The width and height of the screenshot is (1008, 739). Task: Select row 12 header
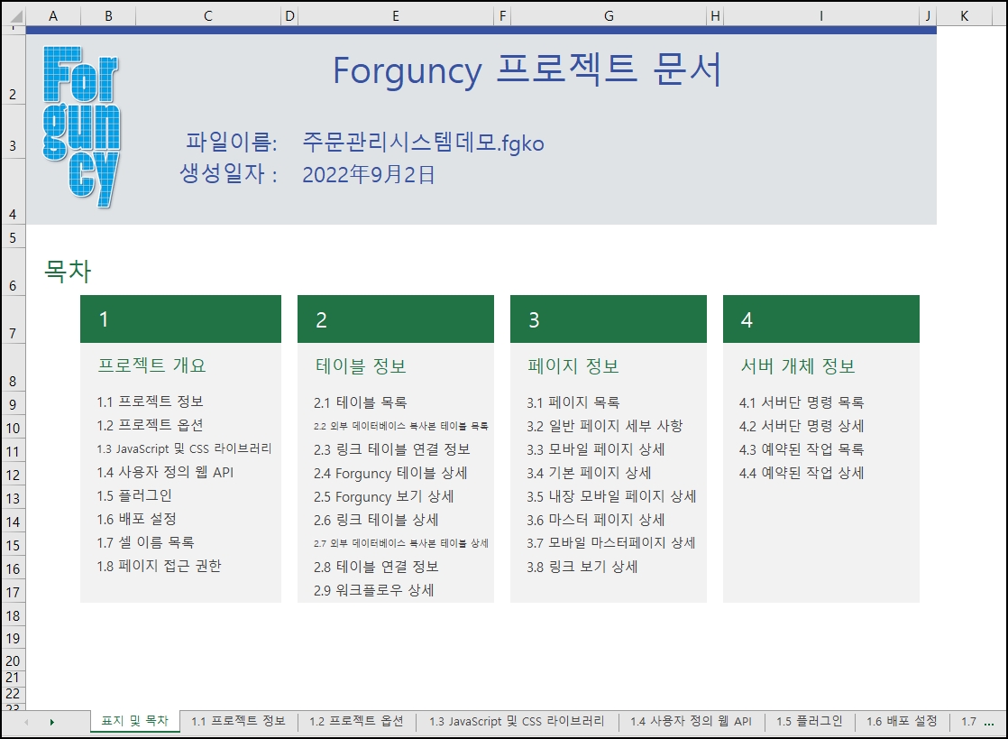tap(13, 475)
